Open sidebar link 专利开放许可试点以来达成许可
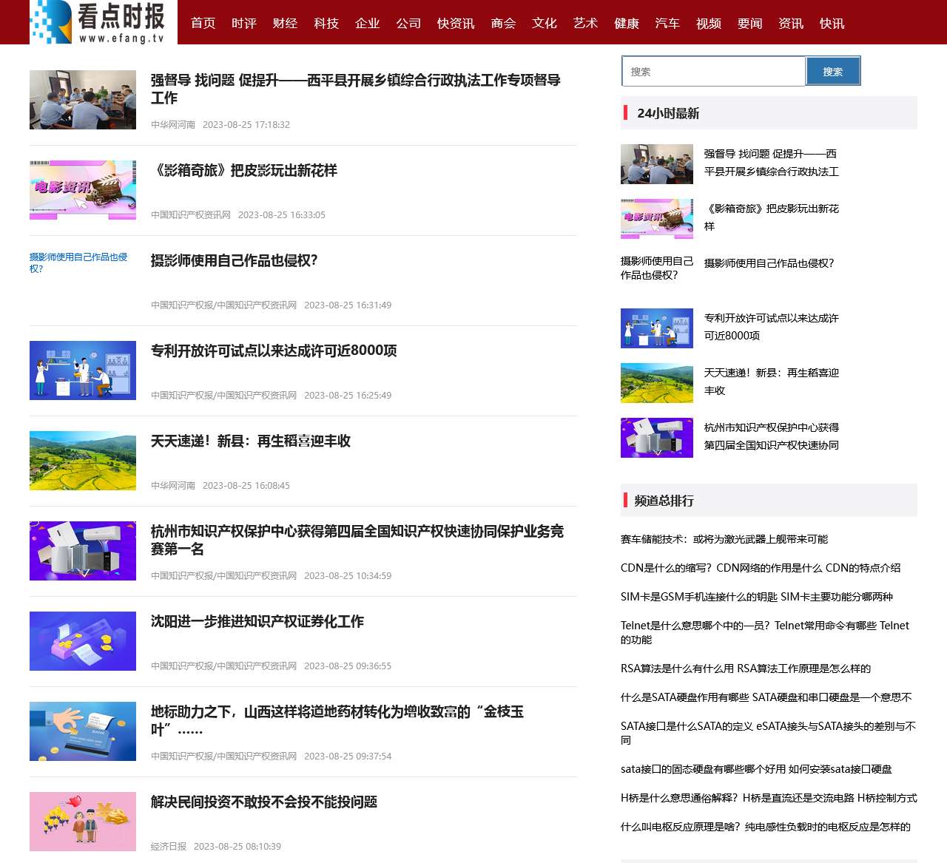 click(x=772, y=327)
